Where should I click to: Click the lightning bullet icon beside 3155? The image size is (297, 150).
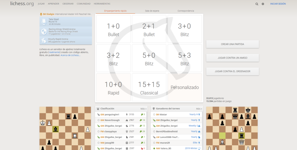pos(127,115)
